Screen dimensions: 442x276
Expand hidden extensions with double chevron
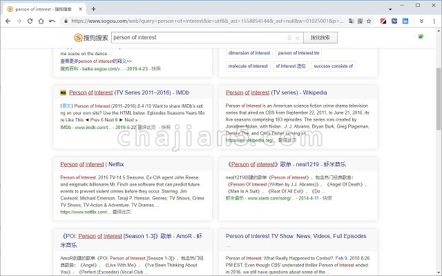[x=421, y=21]
